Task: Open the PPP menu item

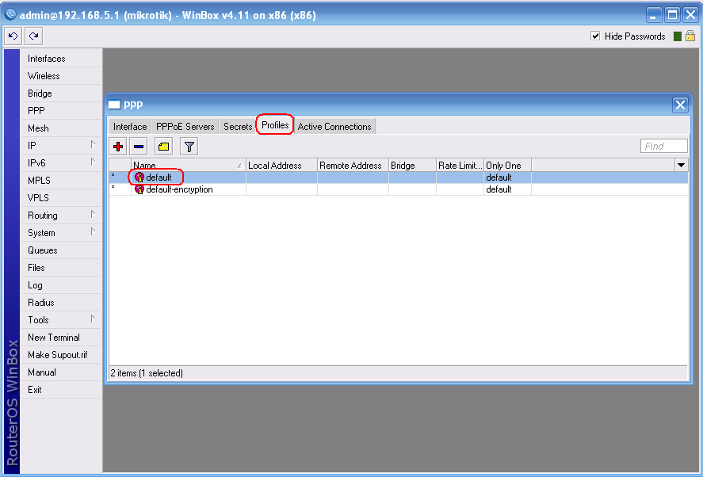Action: (x=60, y=111)
